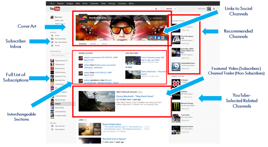The height and width of the screenshot is (147, 268).
Task: Click the My subscriptions icon
Action: [52, 42]
